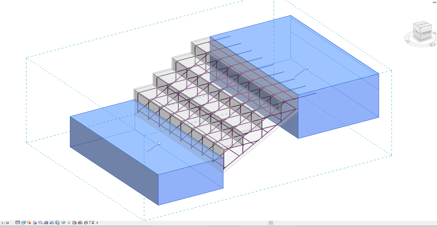
Task: Toggle the Sun Path setting
Action: pos(29,223)
